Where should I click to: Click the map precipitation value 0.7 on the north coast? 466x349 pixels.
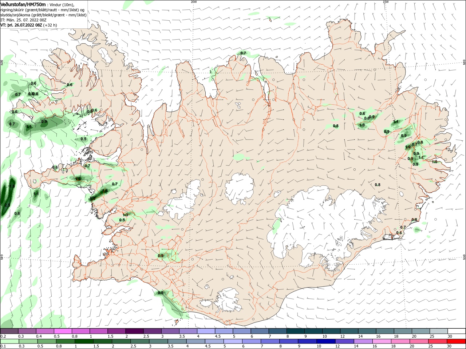pyautogui.click(x=243, y=53)
